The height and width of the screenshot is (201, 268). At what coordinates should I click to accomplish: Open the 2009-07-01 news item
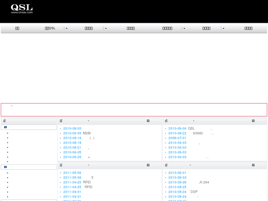tap(177, 138)
